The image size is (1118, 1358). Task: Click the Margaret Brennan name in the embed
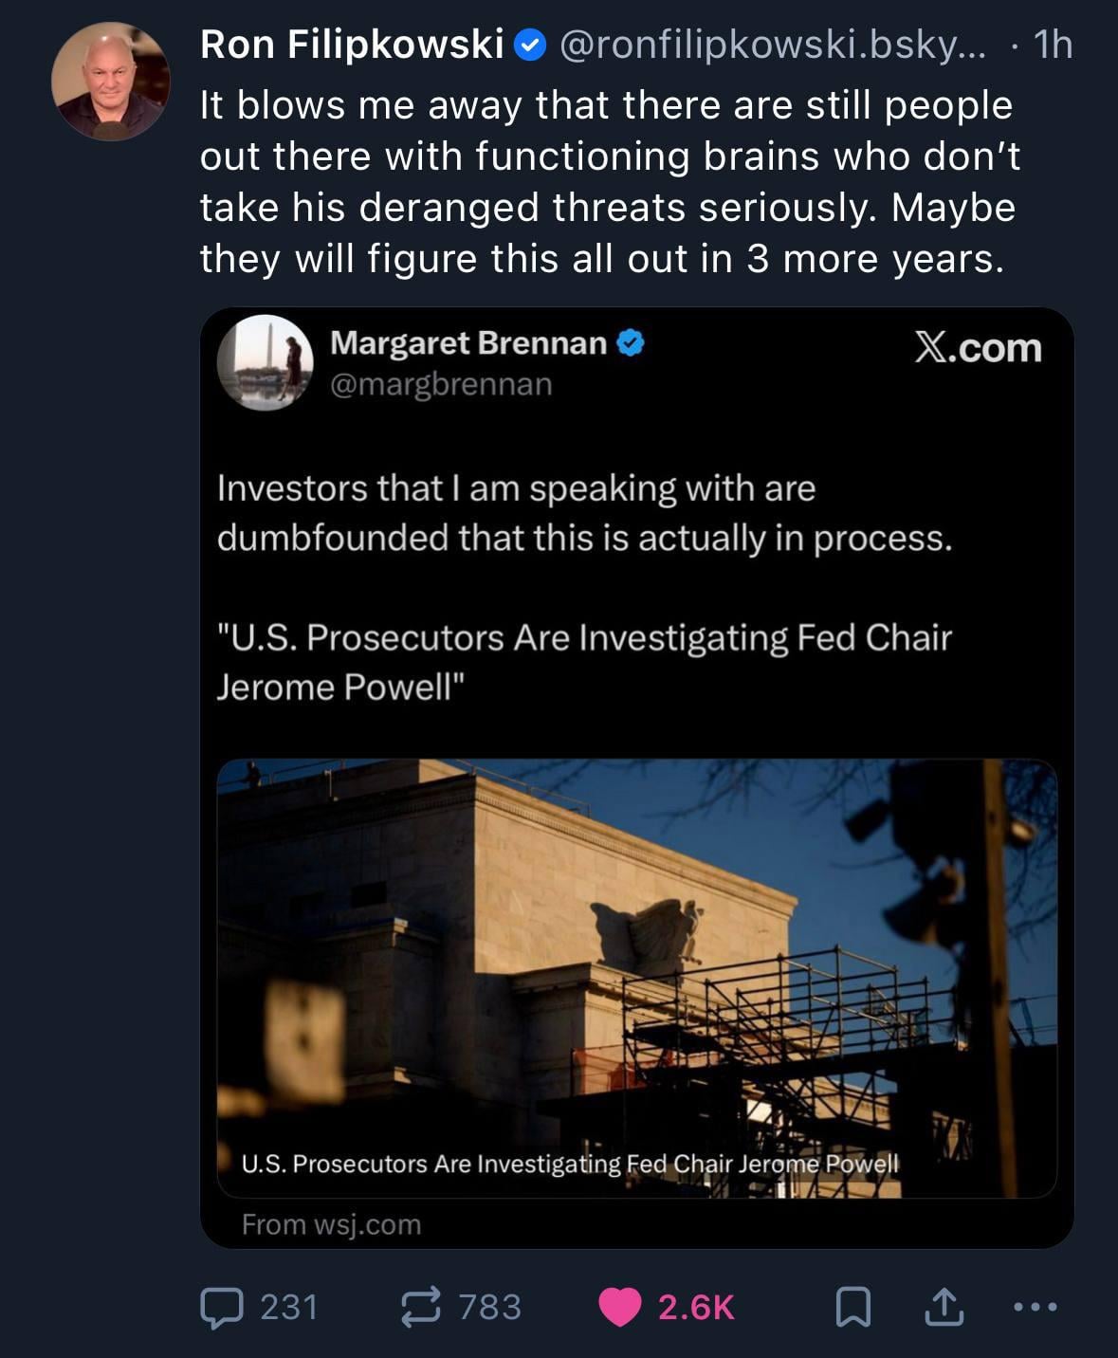467,343
